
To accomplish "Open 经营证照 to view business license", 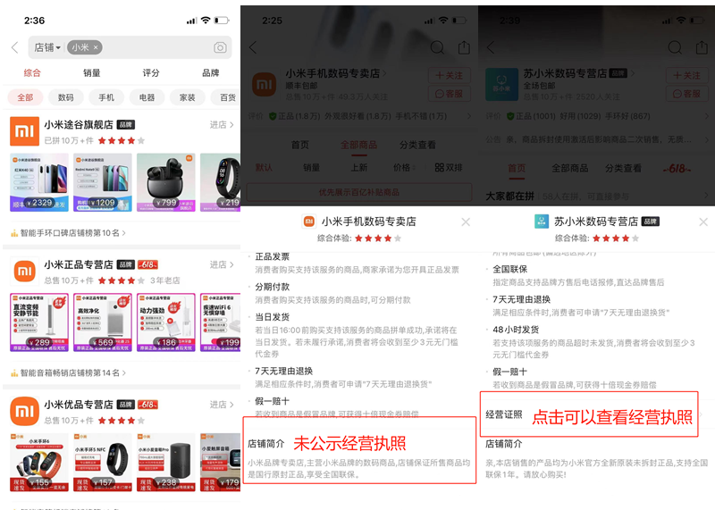I will point(589,414).
